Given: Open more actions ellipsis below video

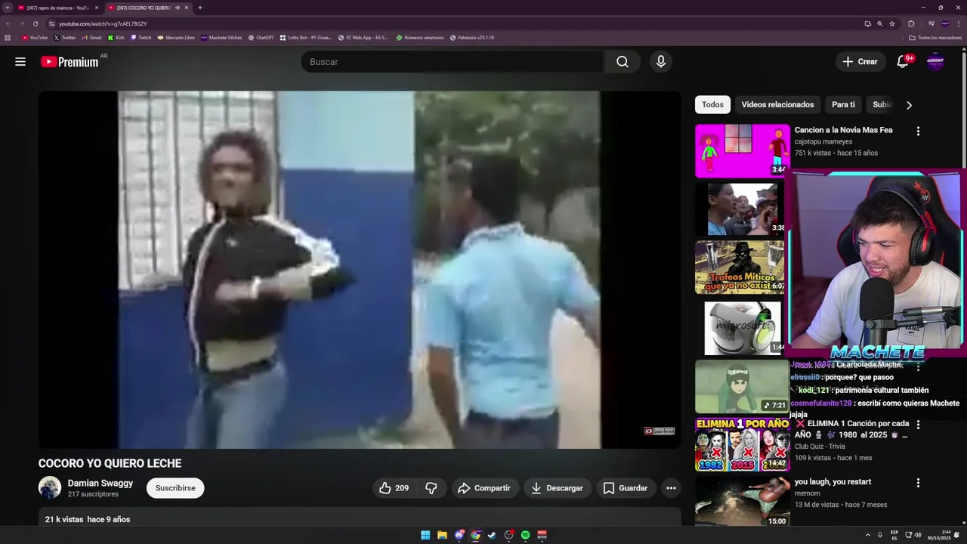Looking at the screenshot, I should point(671,488).
